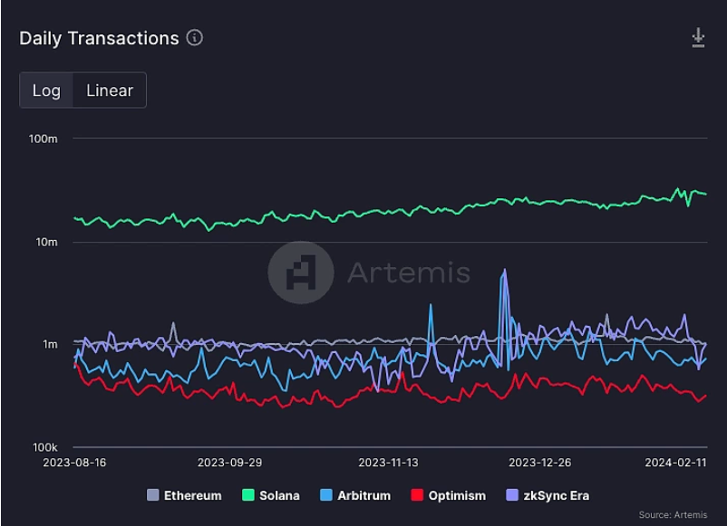Click the 2023-12-26 date label
The height and width of the screenshot is (526, 727).
pyautogui.click(x=539, y=463)
